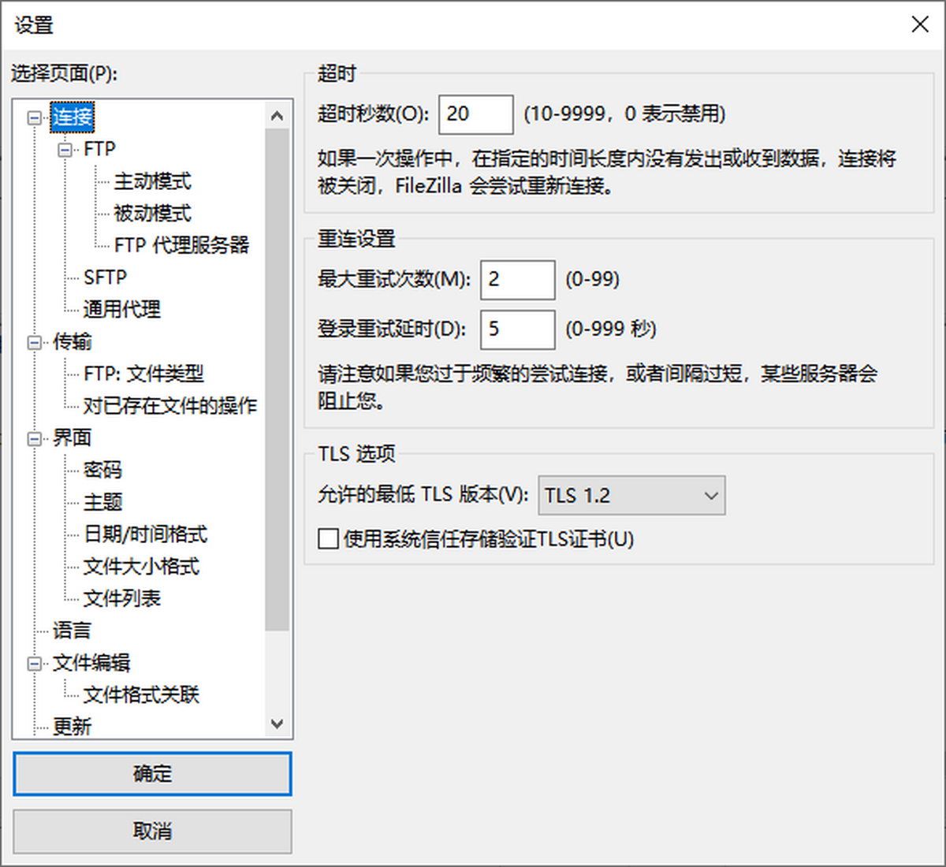
Task: Open the 密码 settings page
Action: 102,470
